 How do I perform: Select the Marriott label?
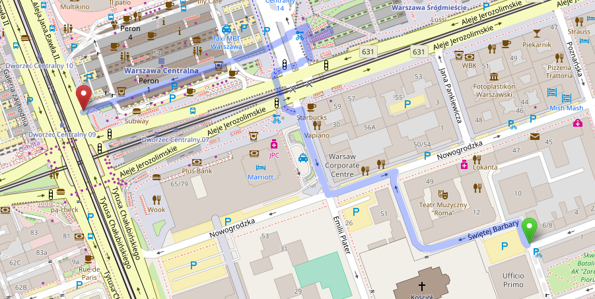[260, 177]
